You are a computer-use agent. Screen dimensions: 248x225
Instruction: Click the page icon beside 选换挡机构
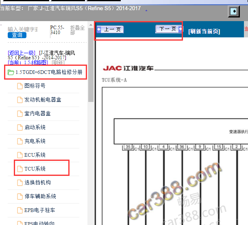coord(20,183)
